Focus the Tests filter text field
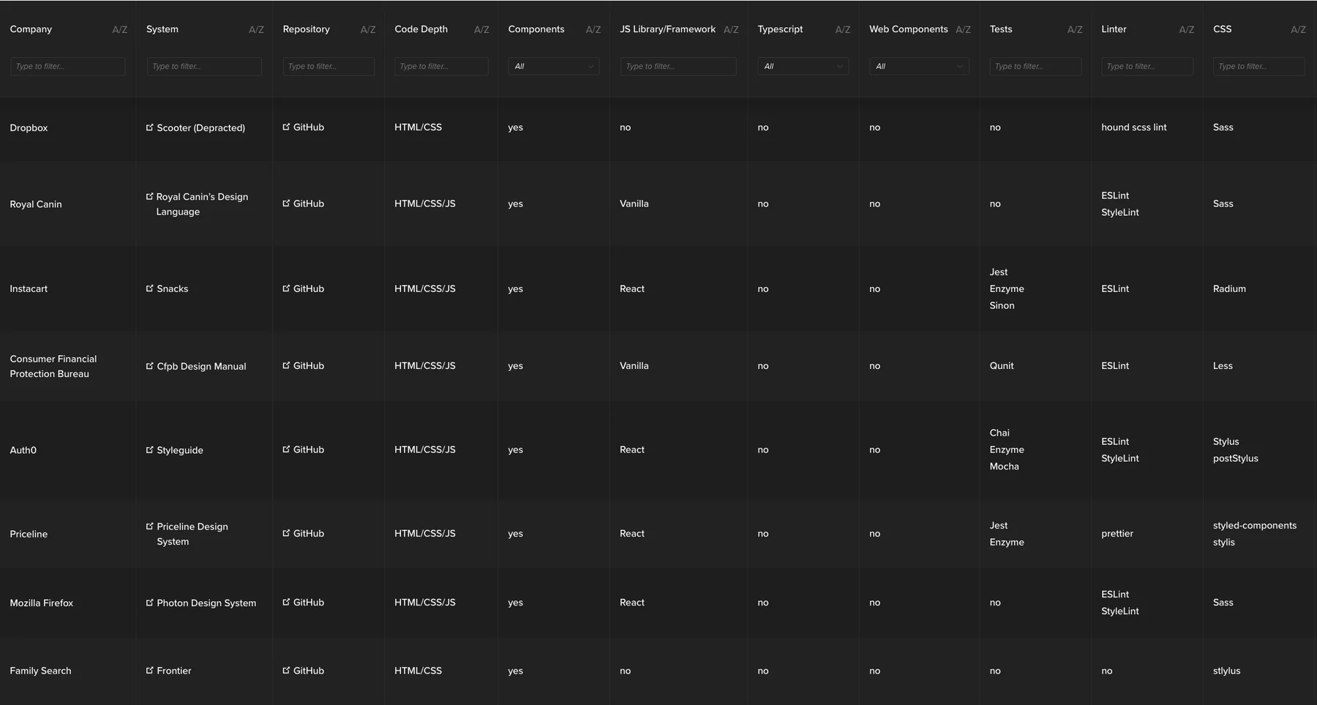The height and width of the screenshot is (705, 1317). (x=1035, y=66)
